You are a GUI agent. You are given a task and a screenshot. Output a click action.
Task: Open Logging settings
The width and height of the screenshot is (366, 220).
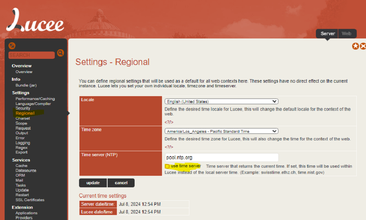point(23,143)
